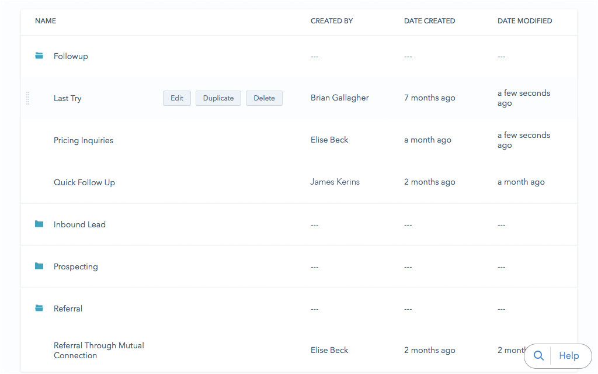The width and height of the screenshot is (598, 374).
Task: Expand the Inbound Lead folder
Action: pos(79,224)
